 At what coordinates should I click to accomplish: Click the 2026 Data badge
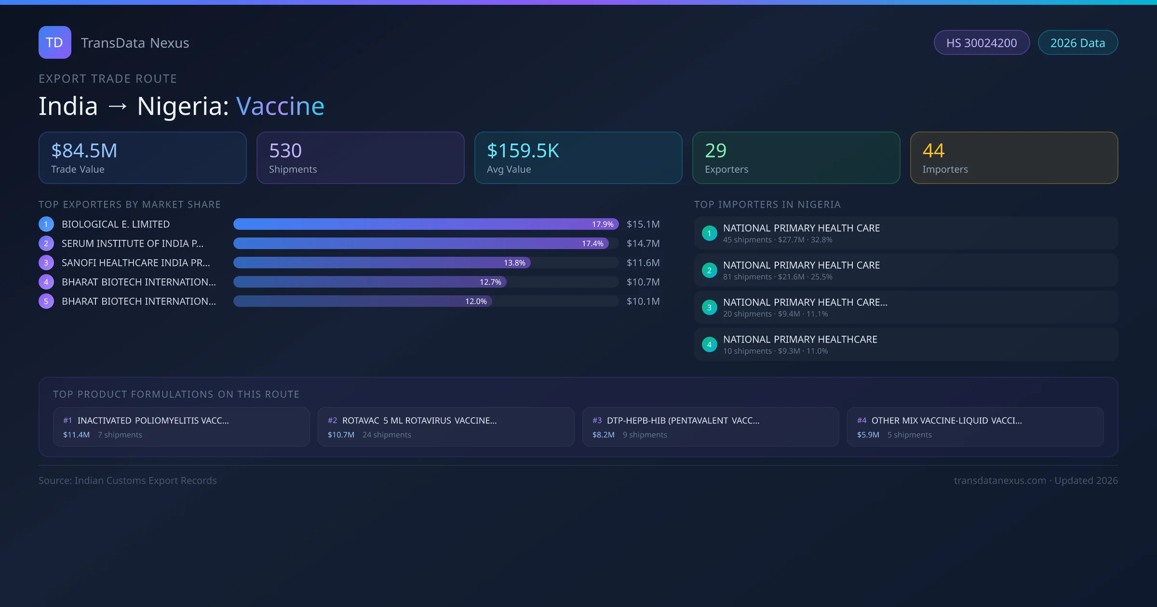click(1077, 43)
